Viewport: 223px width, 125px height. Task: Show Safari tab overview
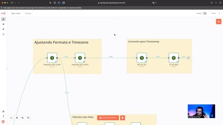(x=220, y=3)
